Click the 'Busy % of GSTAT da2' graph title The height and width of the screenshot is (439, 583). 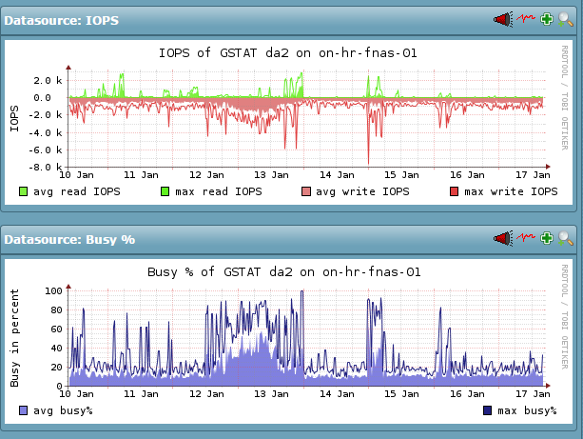coord(284,271)
